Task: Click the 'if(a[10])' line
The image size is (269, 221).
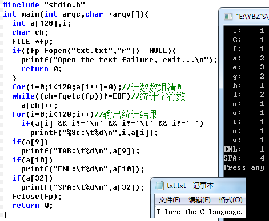Action: pyautogui.click(x=33, y=160)
